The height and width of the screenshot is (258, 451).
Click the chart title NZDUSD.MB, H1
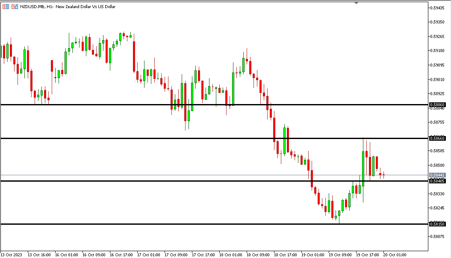pos(36,6)
